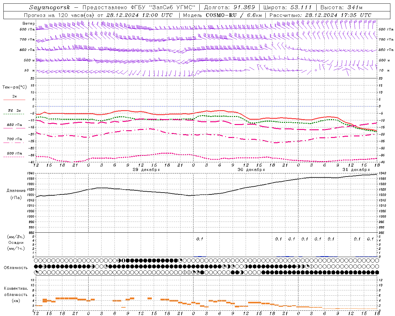Click the "Td 2м" legend entry

pyautogui.click(x=15, y=110)
